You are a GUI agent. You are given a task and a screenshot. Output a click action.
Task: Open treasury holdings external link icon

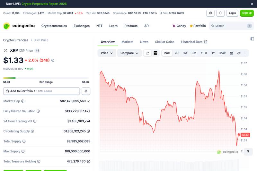point(89,161)
